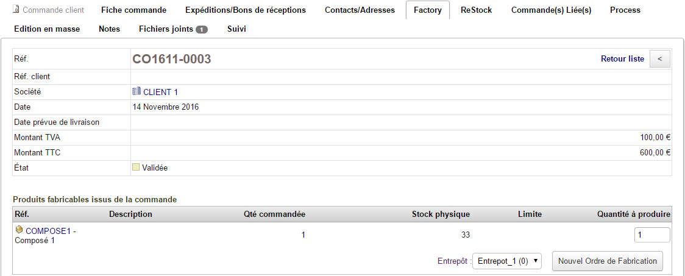This screenshot has height=276, width=685.
Task: Click the attached files count badge
Action: [x=202, y=29]
